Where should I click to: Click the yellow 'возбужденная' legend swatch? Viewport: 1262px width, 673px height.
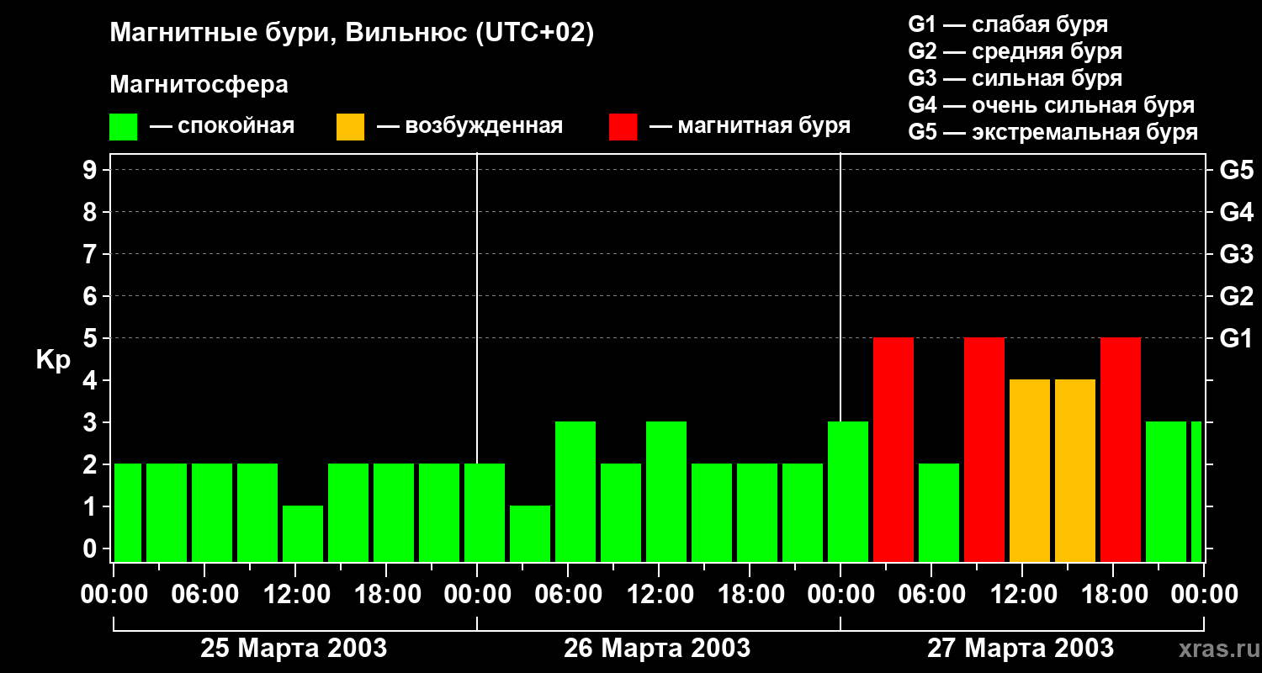point(350,127)
